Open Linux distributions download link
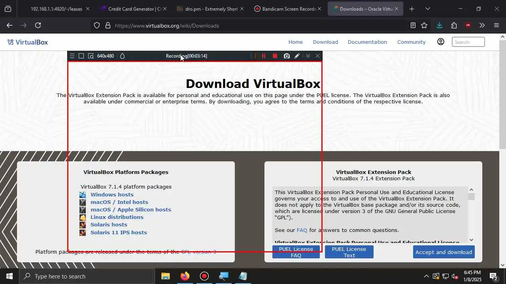Viewport: 506px width, 284px height. point(117,217)
